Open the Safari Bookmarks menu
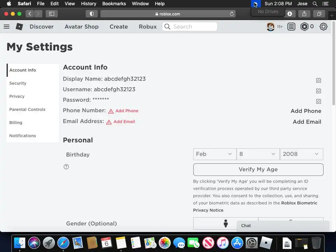This screenshot has width=336, height=252. click(x=114, y=4)
